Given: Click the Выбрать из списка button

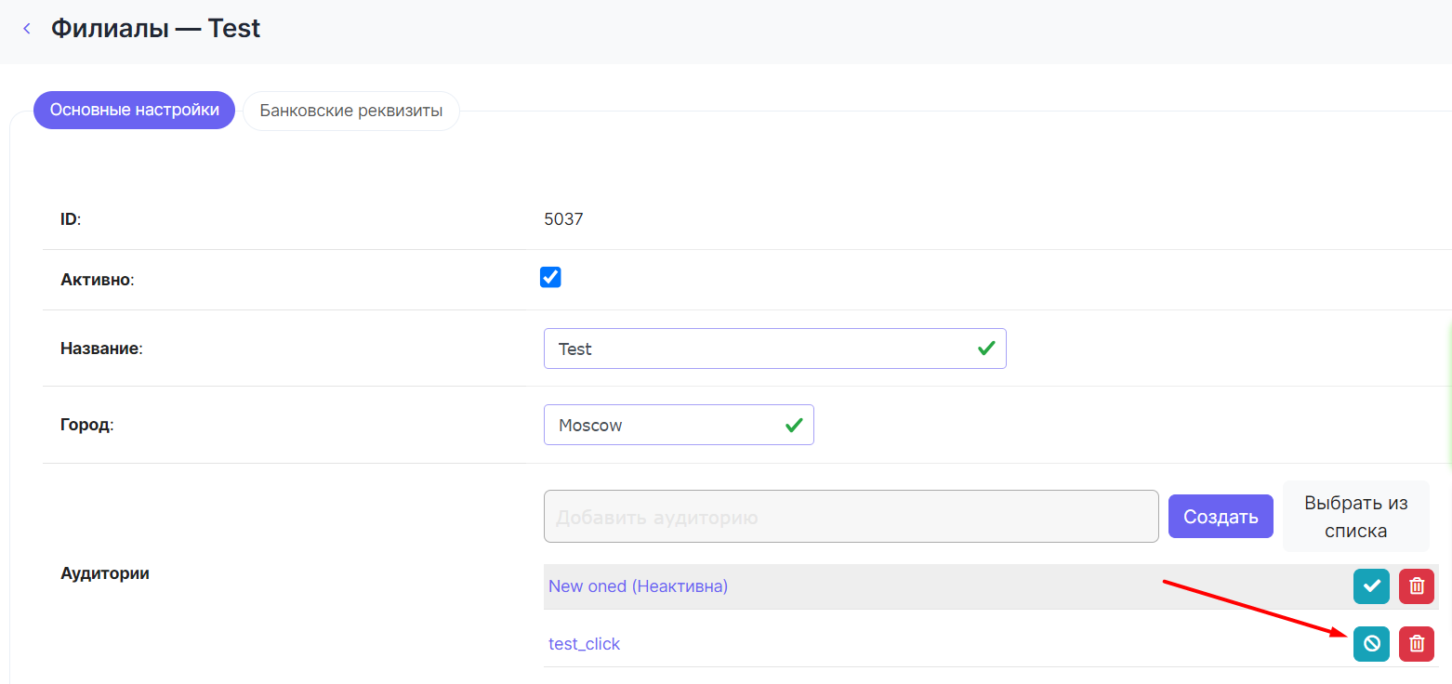Looking at the screenshot, I should click(x=1355, y=517).
